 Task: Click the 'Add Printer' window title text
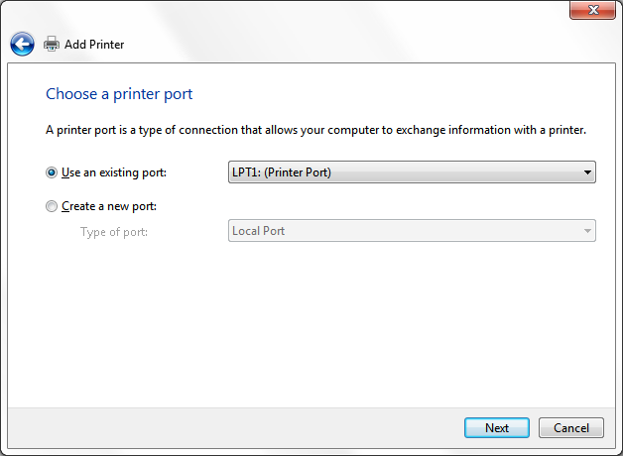[94, 44]
